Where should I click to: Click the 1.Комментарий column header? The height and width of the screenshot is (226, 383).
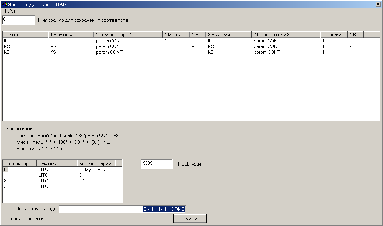[x=128, y=35]
